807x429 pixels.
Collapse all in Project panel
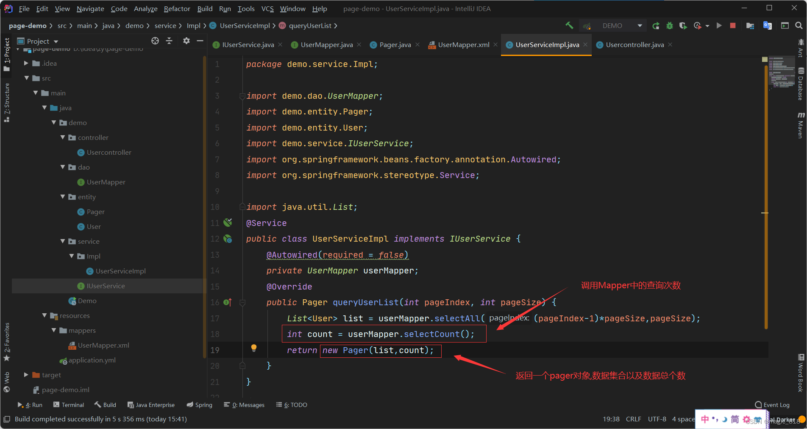click(169, 41)
